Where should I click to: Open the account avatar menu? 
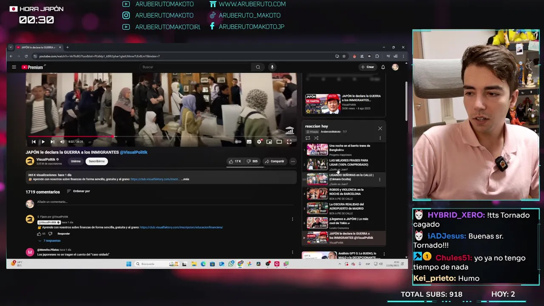[x=395, y=67]
